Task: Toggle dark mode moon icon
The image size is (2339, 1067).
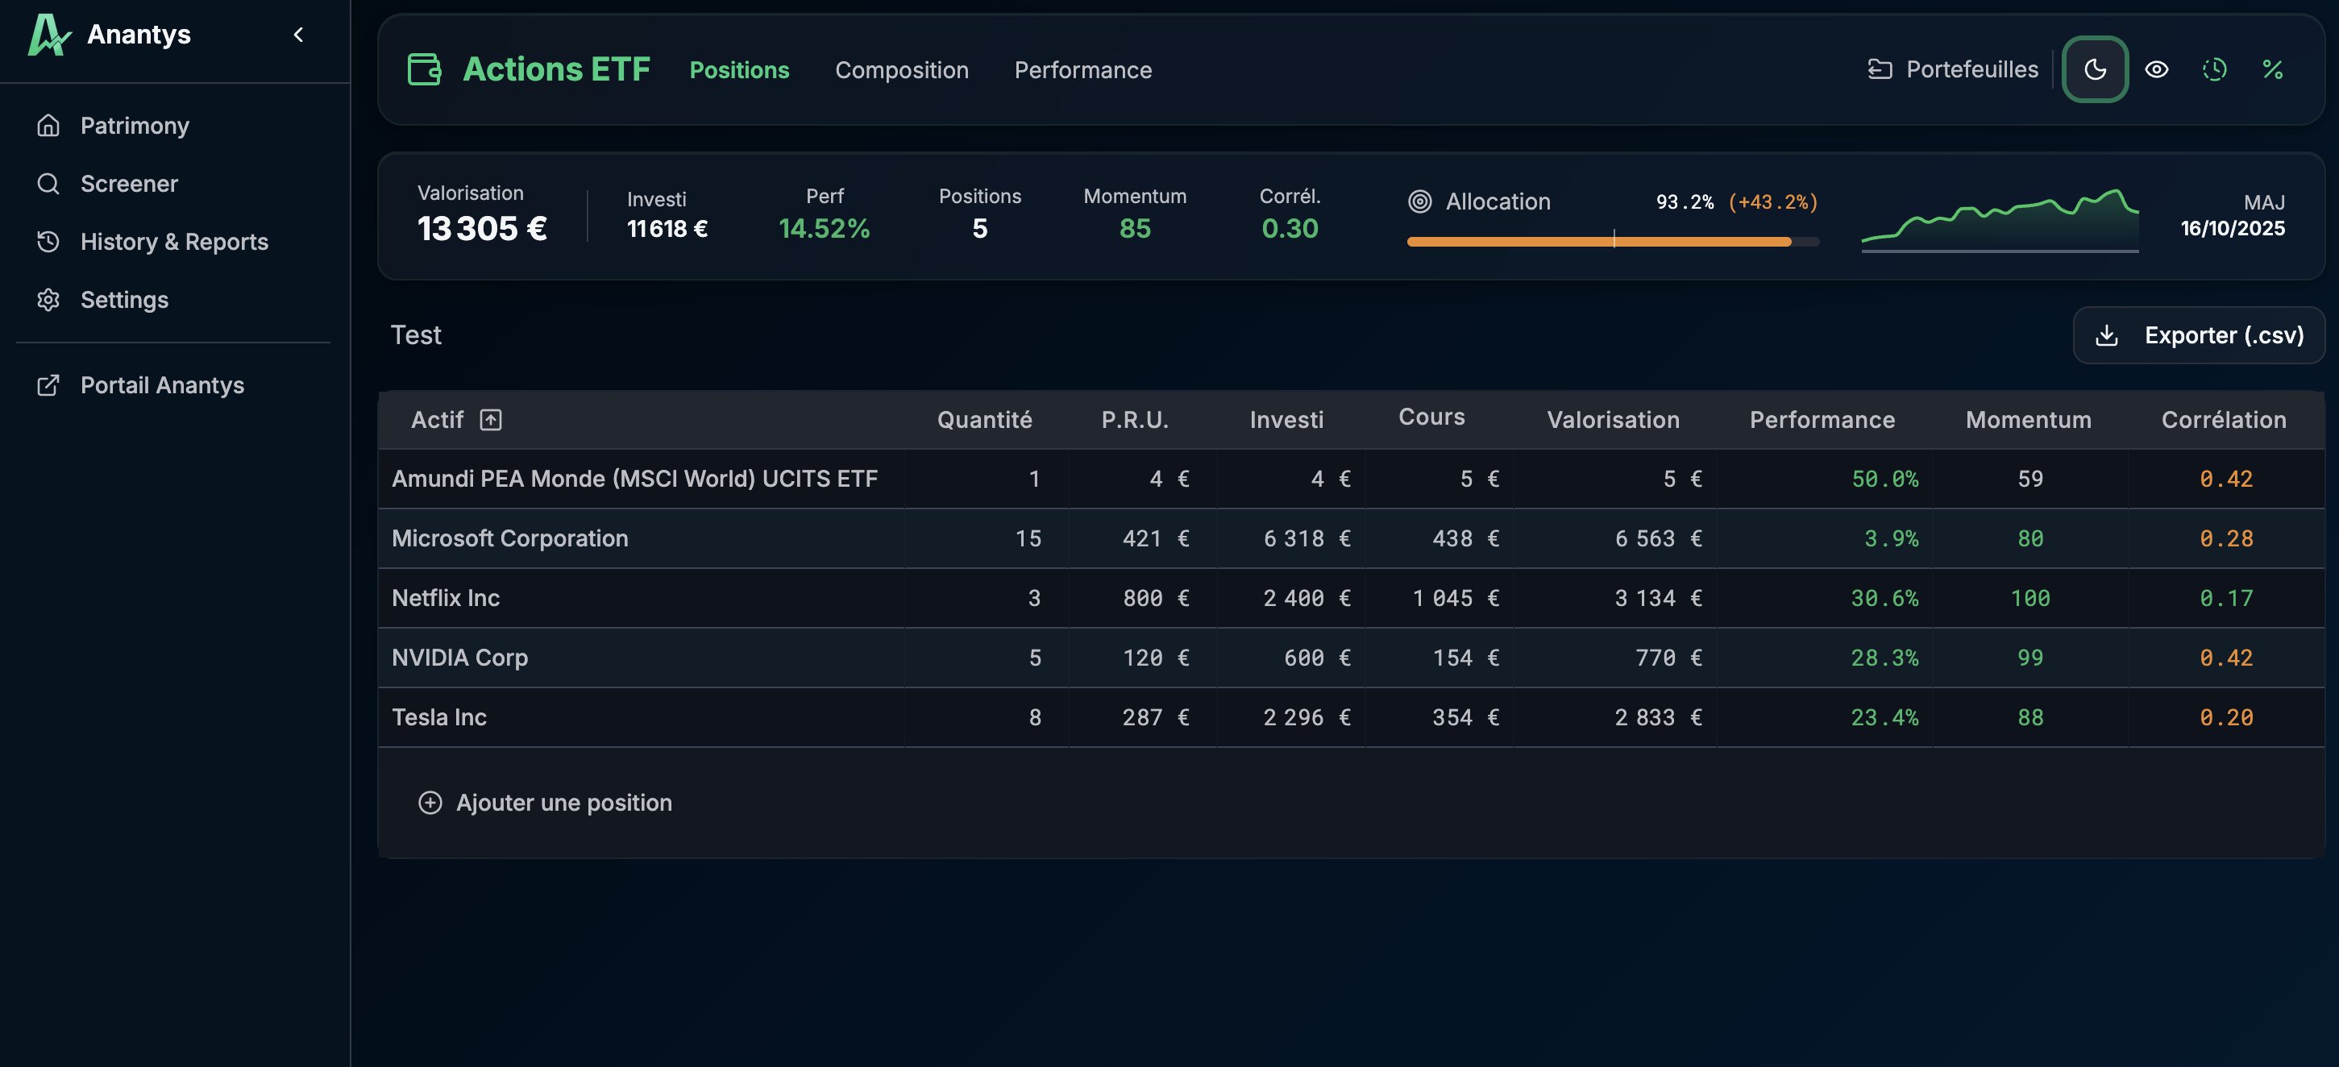Action: 2095,69
